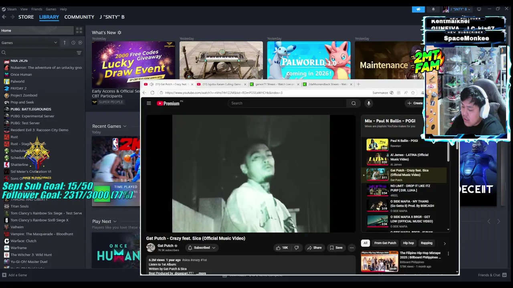Click Steam back navigation arrow
513x288 pixels.
[4, 17]
